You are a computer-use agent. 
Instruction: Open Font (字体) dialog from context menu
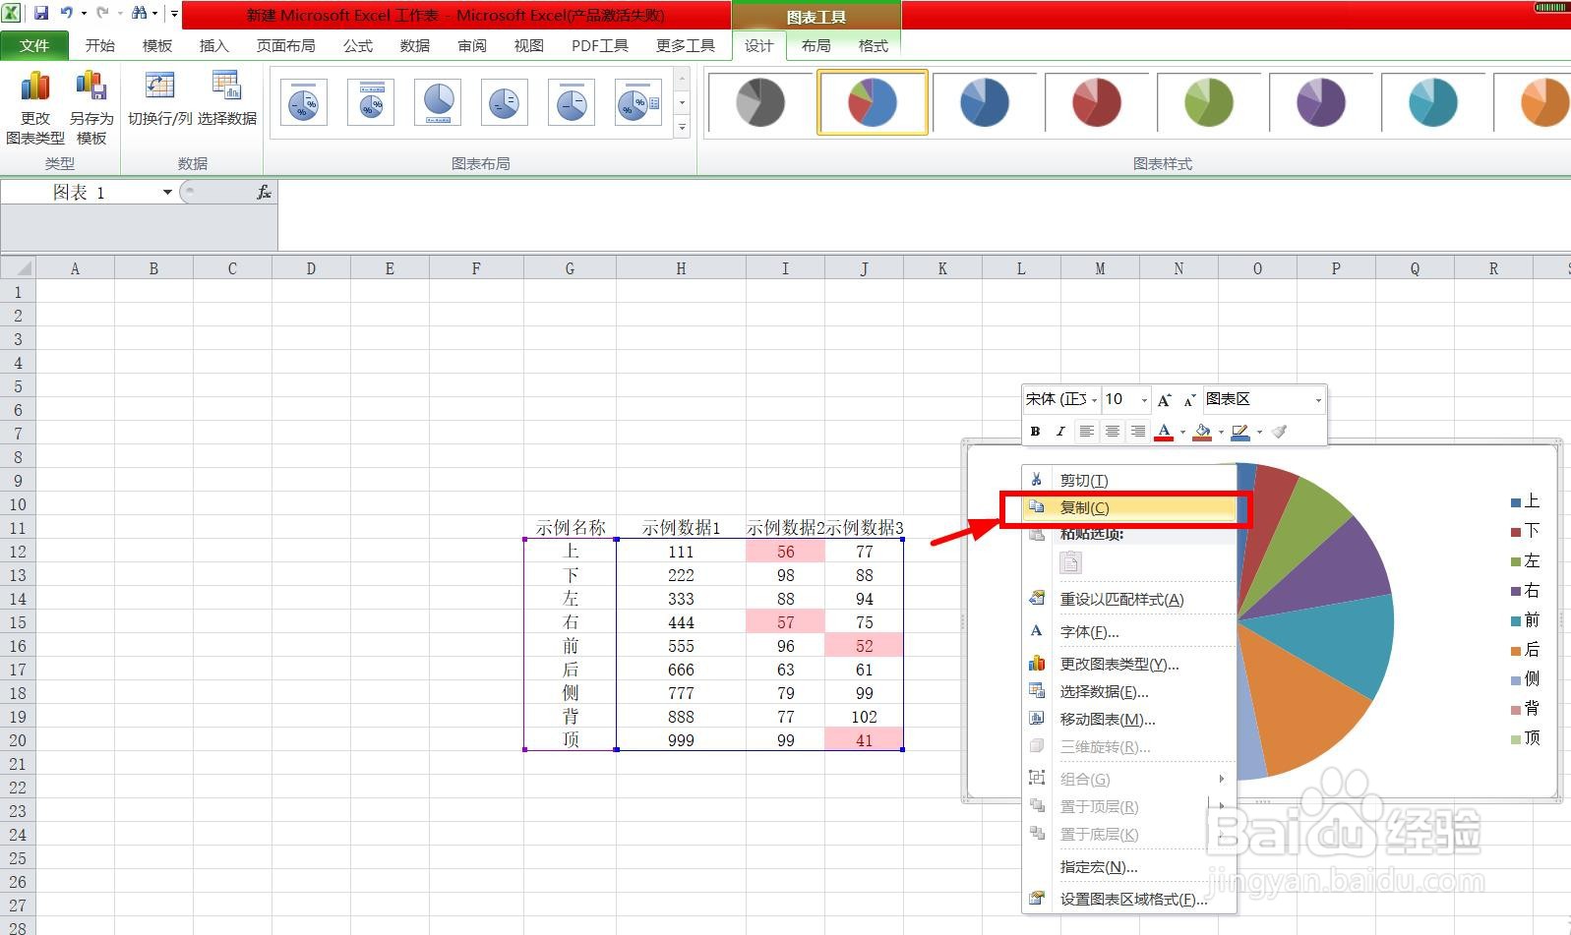[1129, 631]
